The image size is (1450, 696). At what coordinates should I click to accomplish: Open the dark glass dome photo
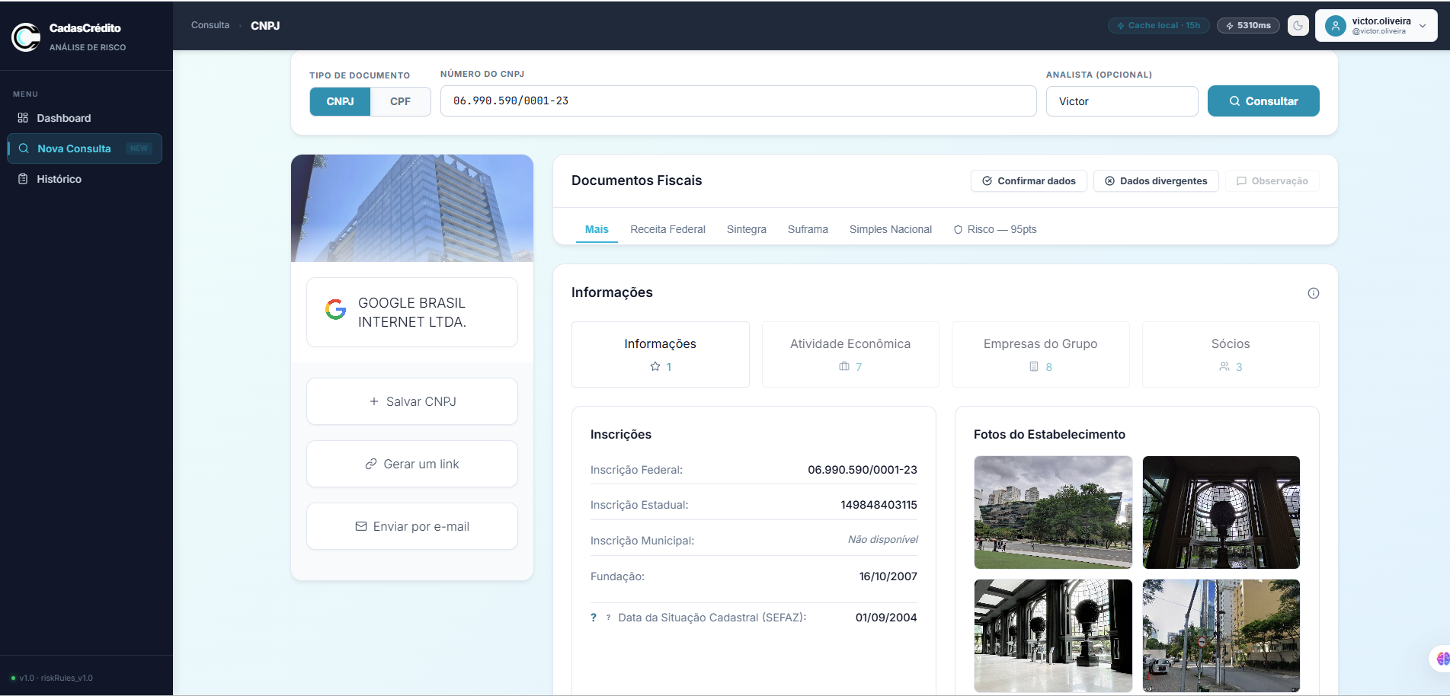1221,512
